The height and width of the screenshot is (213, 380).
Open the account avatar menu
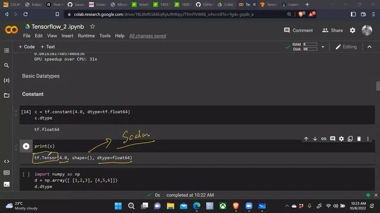tap(367, 30)
